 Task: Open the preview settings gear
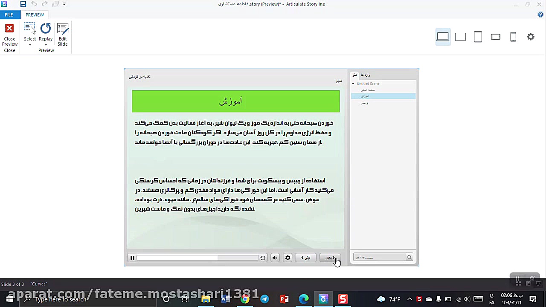coord(531,37)
